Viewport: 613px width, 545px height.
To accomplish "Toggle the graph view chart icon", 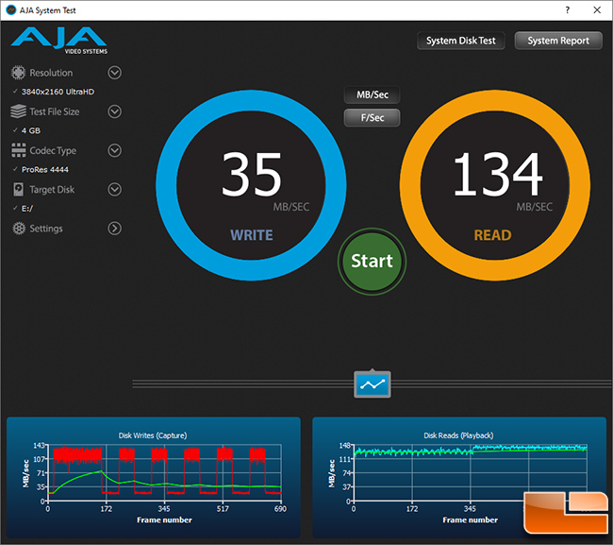I will [x=373, y=384].
